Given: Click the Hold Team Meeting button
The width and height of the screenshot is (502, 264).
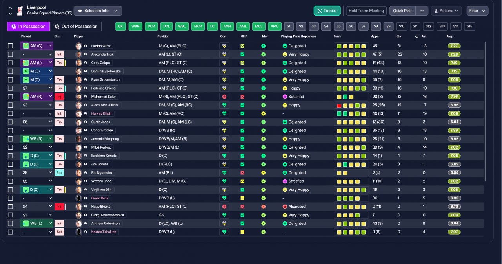Looking at the screenshot, I should (x=366, y=11).
